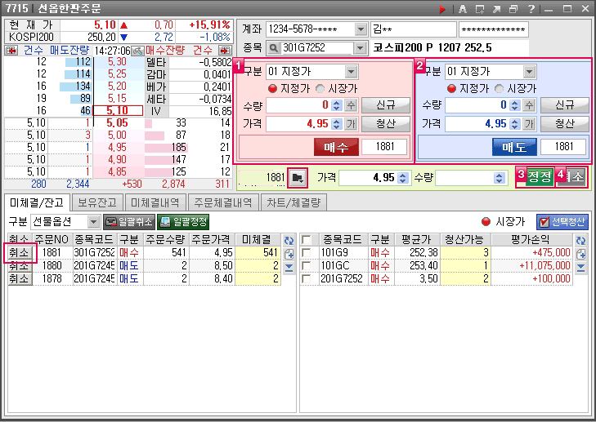Click the 5.05 price in order book
596x422 pixels.
tap(118, 123)
